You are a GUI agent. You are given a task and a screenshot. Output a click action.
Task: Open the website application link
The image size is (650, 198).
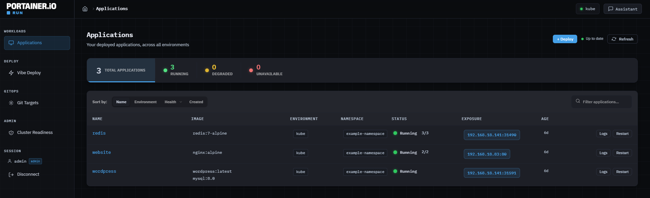[102, 152]
